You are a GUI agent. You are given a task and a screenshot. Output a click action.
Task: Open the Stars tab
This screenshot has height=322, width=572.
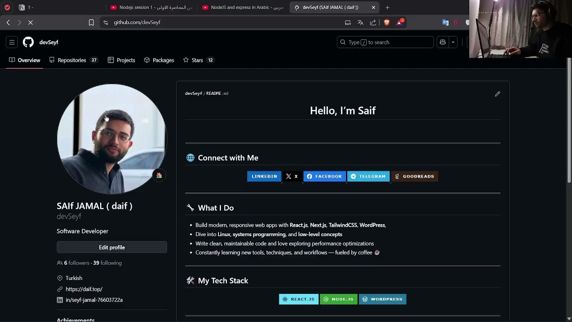[x=198, y=60]
